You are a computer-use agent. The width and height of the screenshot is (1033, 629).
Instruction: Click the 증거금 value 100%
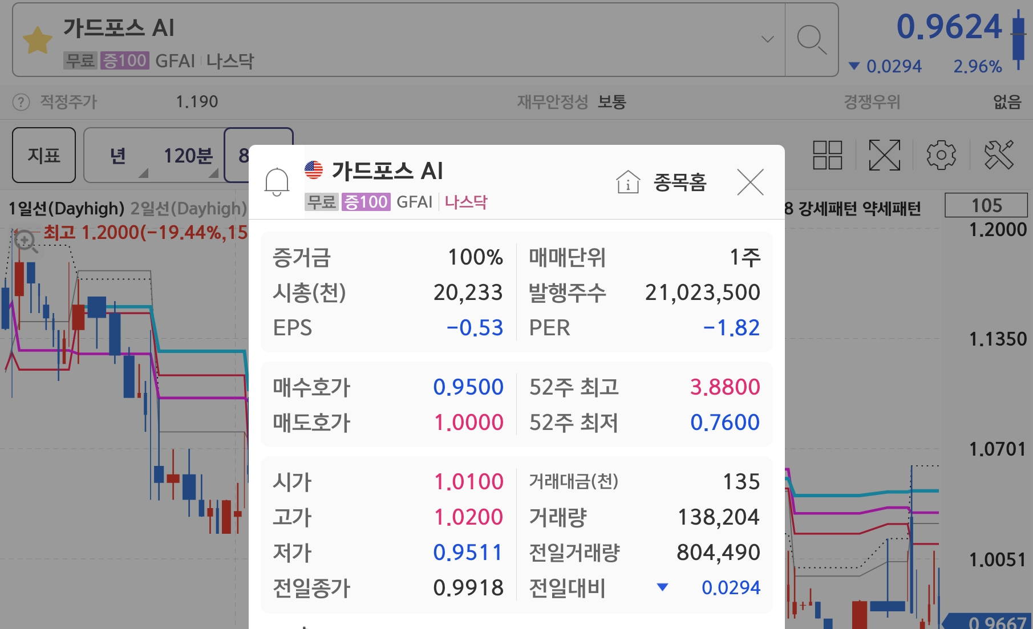coord(475,257)
